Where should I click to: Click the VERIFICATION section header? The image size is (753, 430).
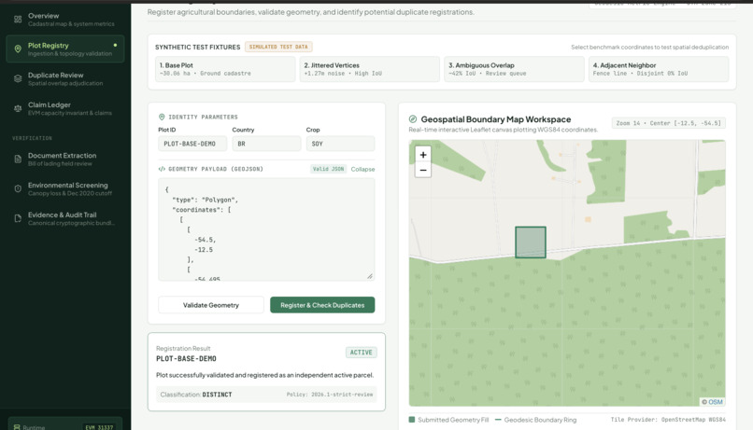click(x=32, y=138)
